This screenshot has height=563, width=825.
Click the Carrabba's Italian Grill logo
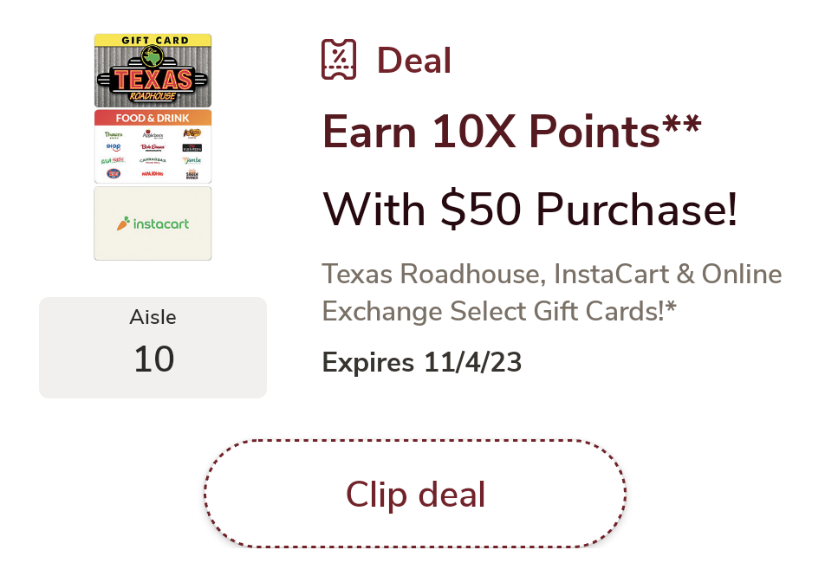point(153,160)
